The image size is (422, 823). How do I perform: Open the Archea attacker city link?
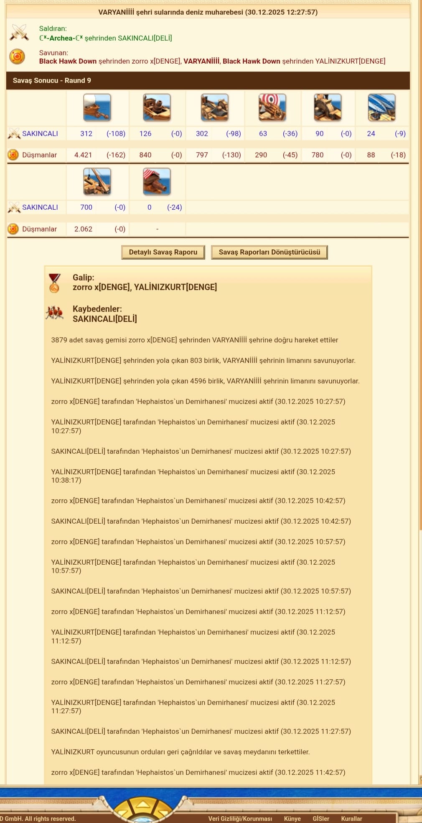point(61,38)
